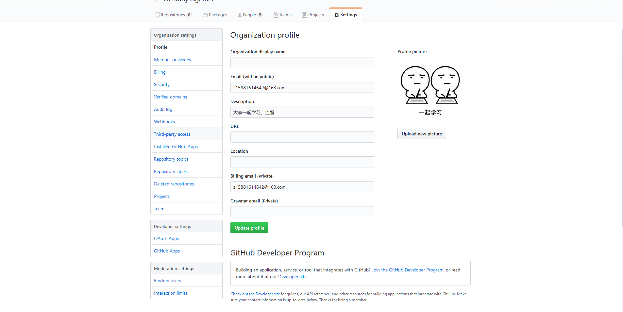
Task: Open the Developer site link
Action: coord(292,277)
